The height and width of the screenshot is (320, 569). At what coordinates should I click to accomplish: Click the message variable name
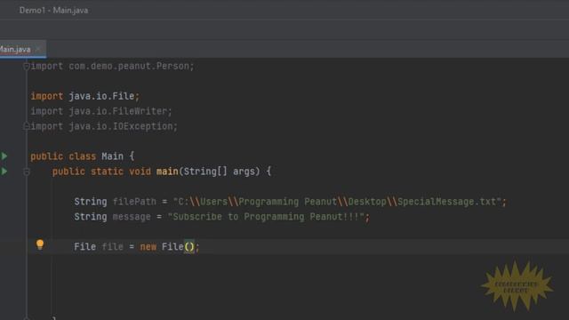[132, 217]
